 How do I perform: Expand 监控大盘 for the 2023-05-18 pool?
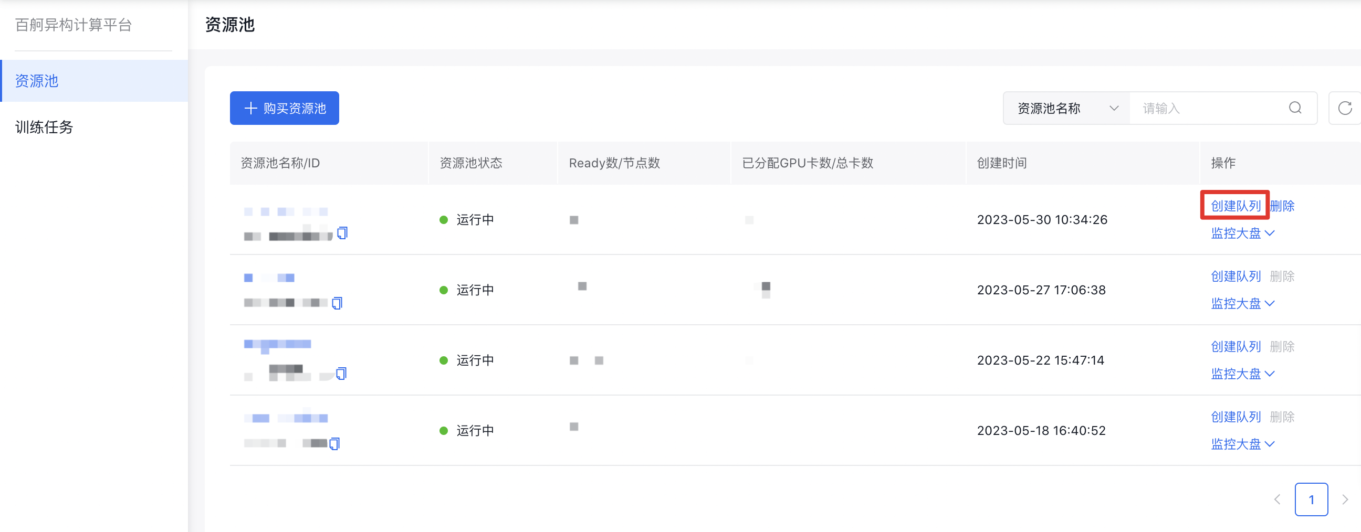point(1242,444)
